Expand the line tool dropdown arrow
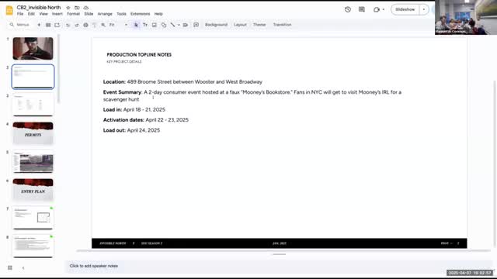 tap(179, 25)
